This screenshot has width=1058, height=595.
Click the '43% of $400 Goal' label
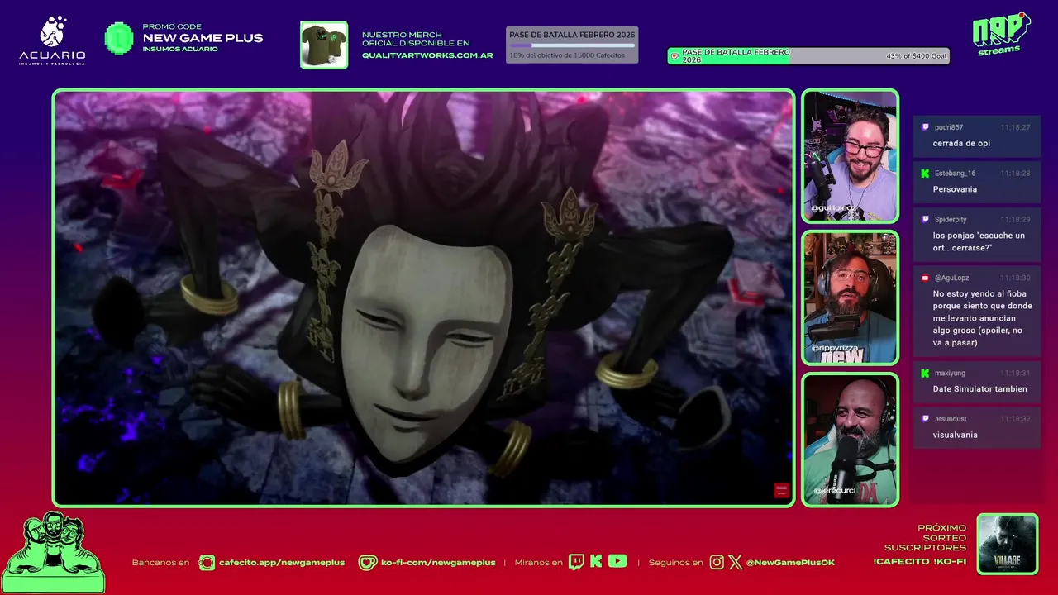916,56
